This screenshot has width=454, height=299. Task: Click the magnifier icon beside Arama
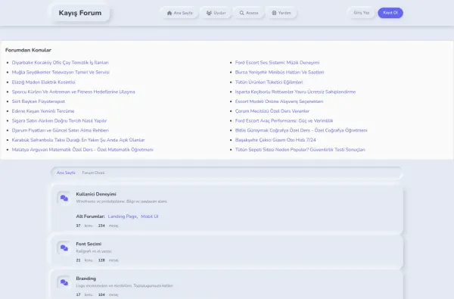pos(242,13)
